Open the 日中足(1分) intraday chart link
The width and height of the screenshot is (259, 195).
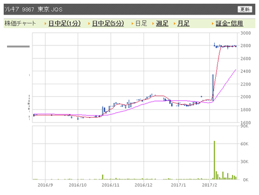coord(65,23)
